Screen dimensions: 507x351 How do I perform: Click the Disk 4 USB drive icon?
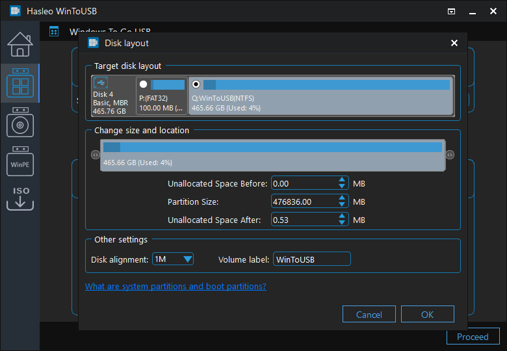point(101,83)
